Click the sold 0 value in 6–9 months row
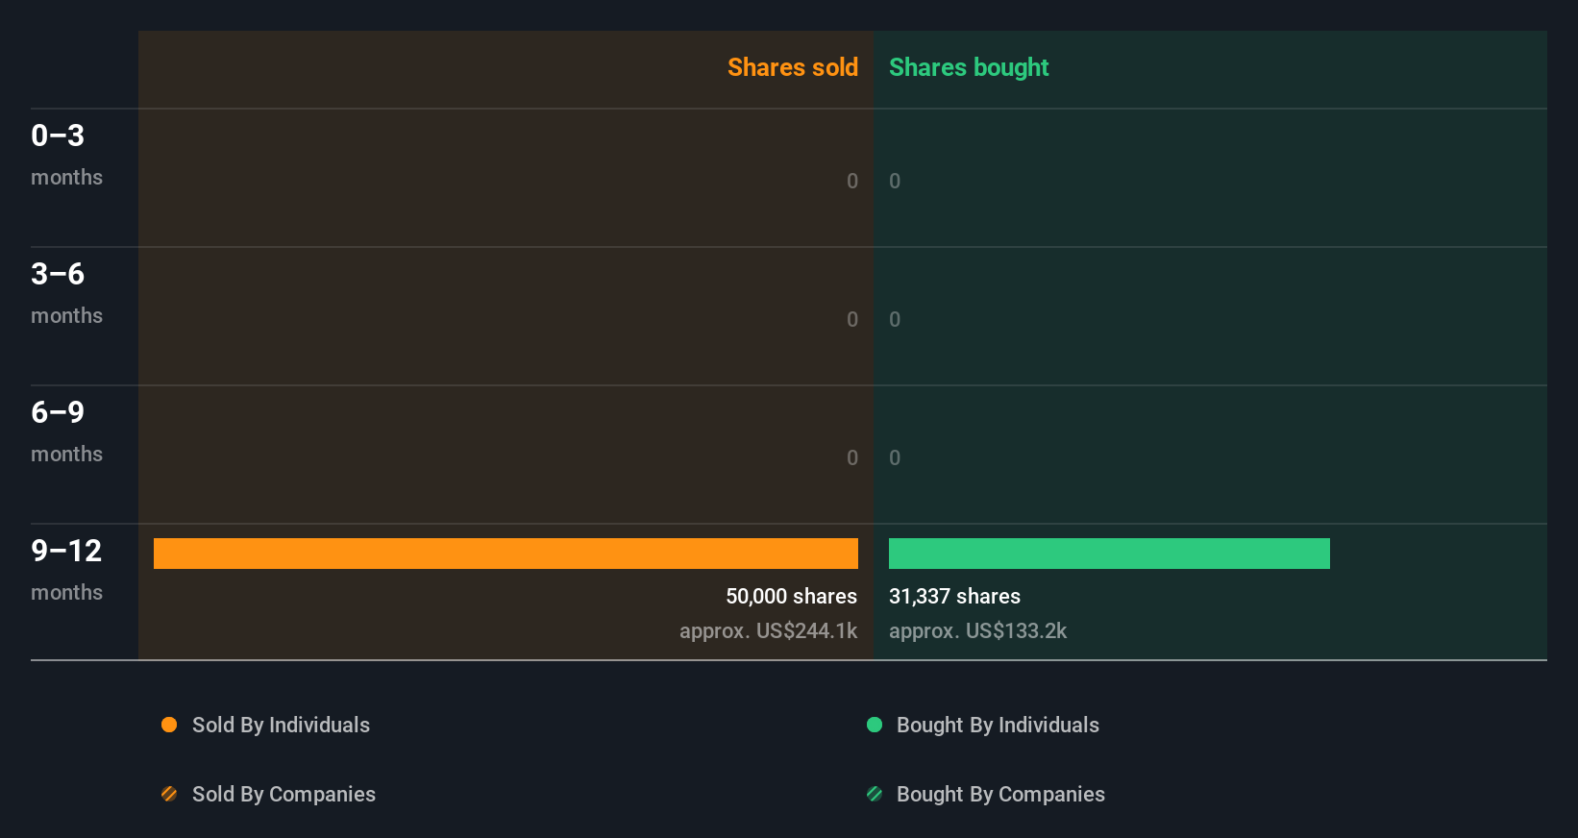Image resolution: width=1578 pixels, height=838 pixels. pyautogui.click(x=852, y=457)
